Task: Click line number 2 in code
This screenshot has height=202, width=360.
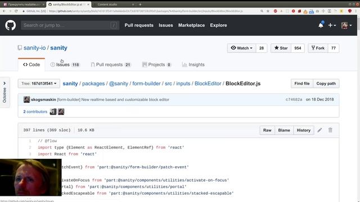Action: point(30,148)
